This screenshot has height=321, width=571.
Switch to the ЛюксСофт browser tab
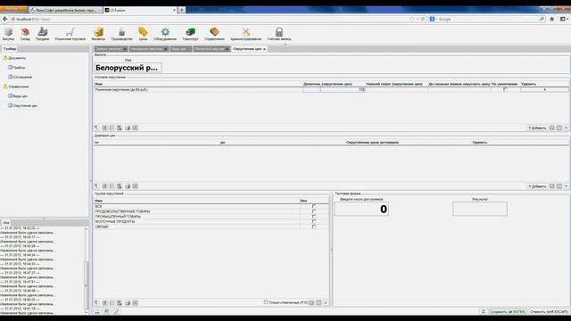pos(65,10)
